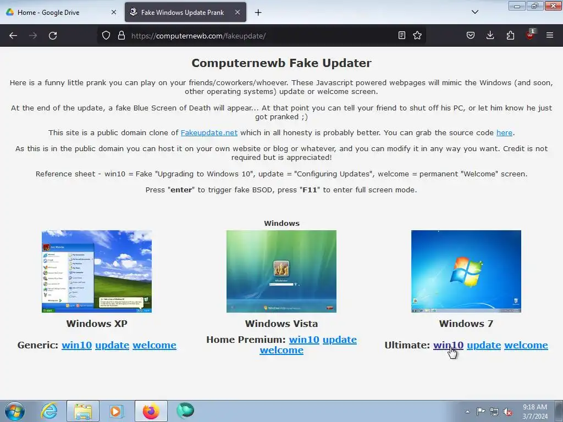The height and width of the screenshot is (422, 563).
Task: Open the Firefox hamburger menu
Action: click(x=550, y=35)
